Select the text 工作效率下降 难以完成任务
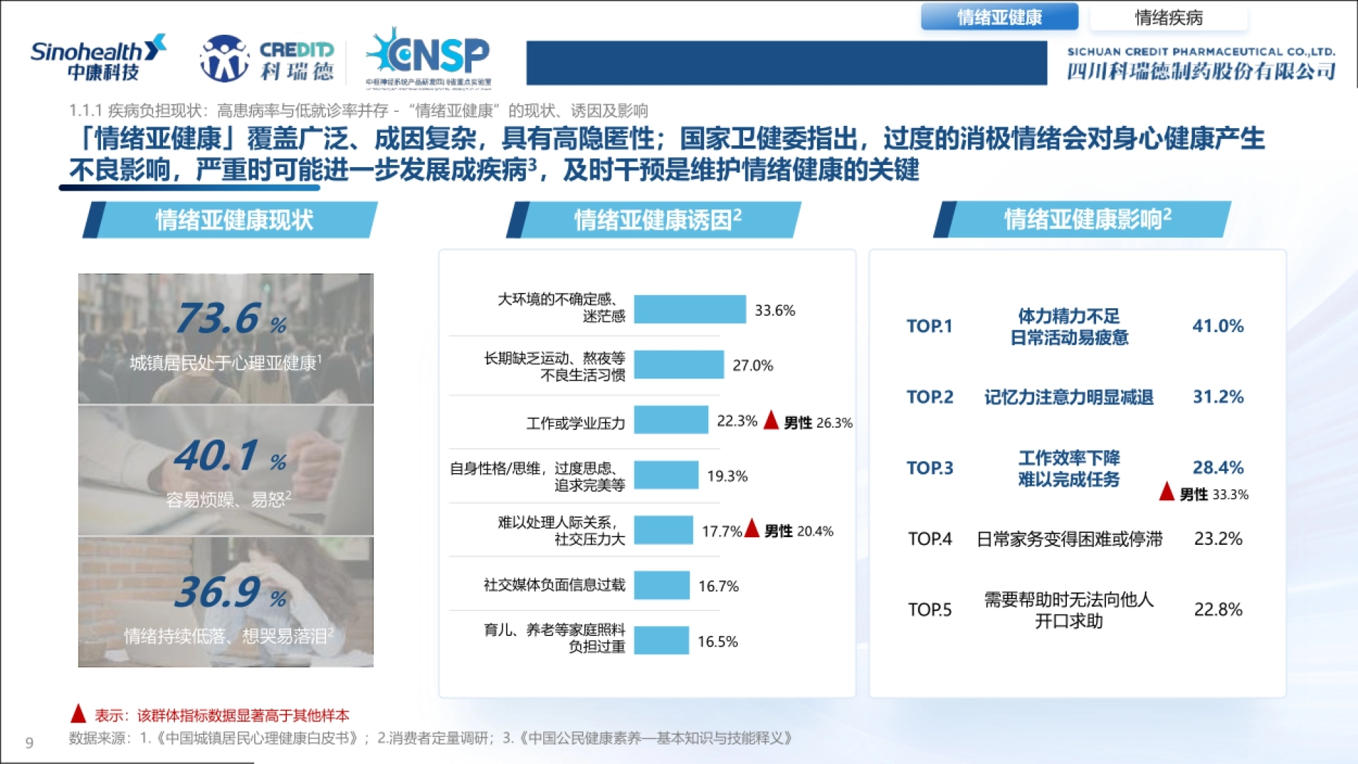 tap(1069, 468)
